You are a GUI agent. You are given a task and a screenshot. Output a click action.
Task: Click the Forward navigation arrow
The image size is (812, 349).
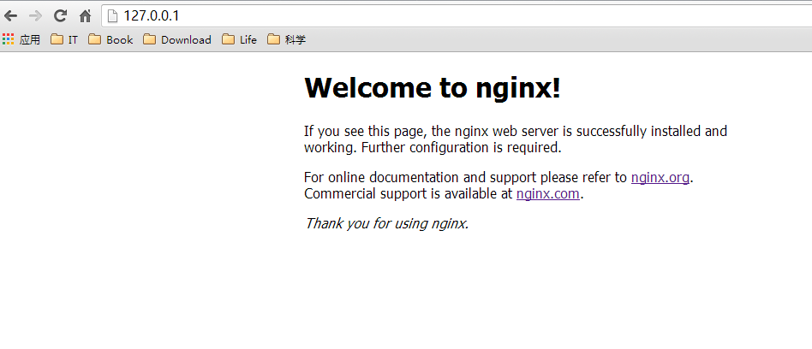pyautogui.click(x=35, y=15)
